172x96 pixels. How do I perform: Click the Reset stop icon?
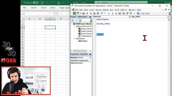coord(116,13)
